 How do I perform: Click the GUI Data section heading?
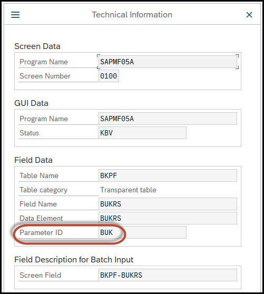click(31, 103)
